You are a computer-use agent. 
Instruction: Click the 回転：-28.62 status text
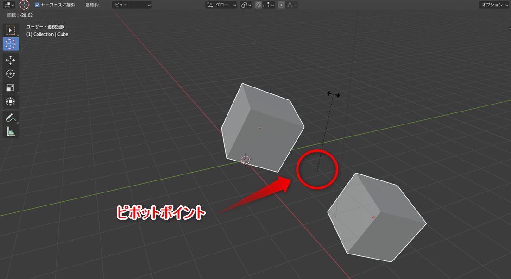click(20, 15)
